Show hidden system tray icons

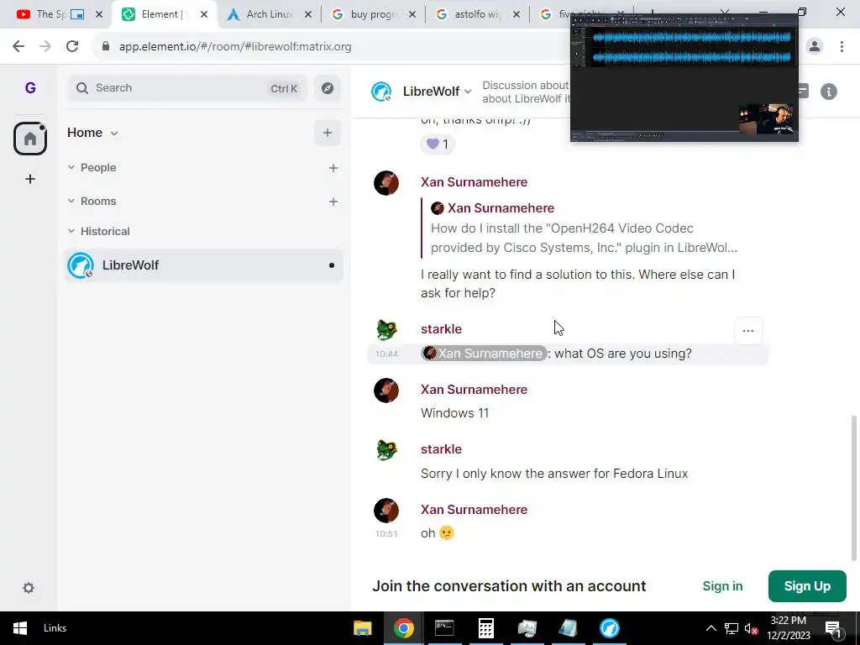point(711,628)
